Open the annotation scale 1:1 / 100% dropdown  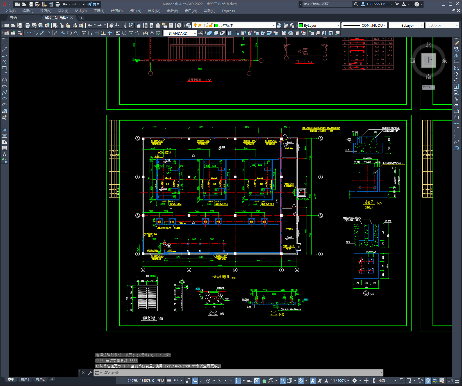[340, 381]
